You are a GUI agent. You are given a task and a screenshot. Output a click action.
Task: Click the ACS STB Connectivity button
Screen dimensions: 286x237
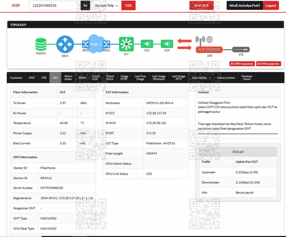point(268,64)
